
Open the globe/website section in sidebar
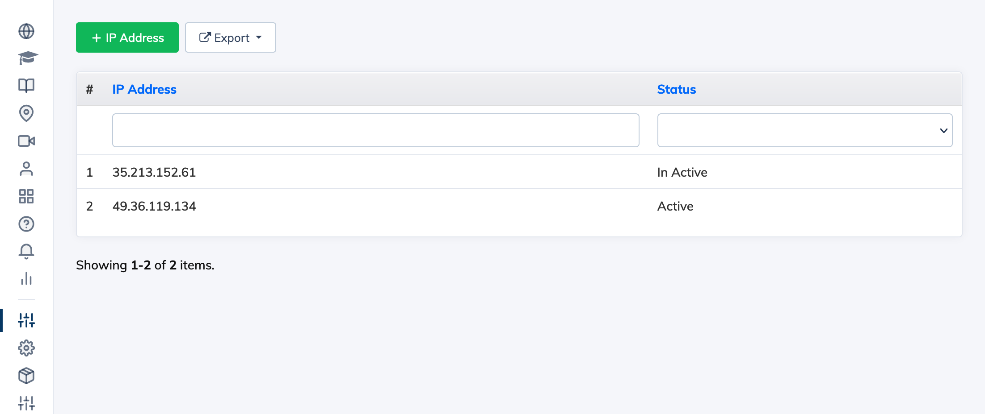(x=26, y=31)
